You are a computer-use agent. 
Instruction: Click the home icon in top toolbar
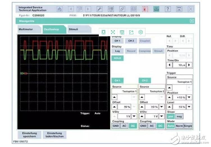(x=59, y=9)
